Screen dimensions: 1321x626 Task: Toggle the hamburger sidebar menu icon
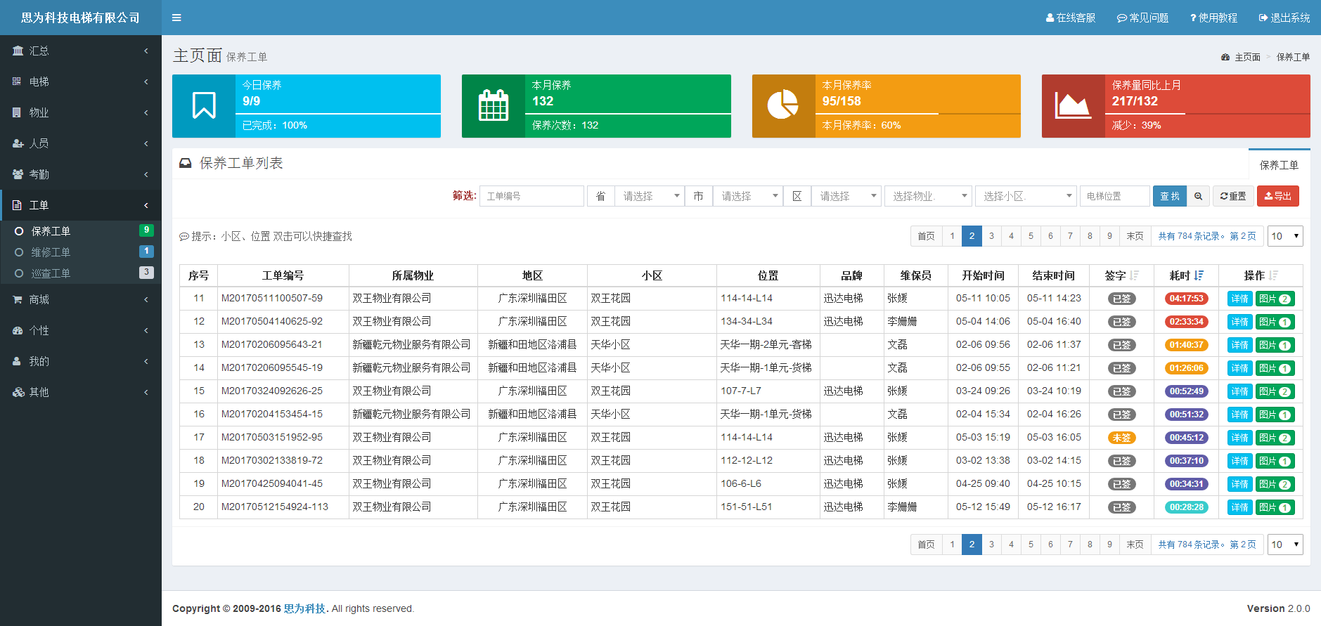tap(176, 18)
